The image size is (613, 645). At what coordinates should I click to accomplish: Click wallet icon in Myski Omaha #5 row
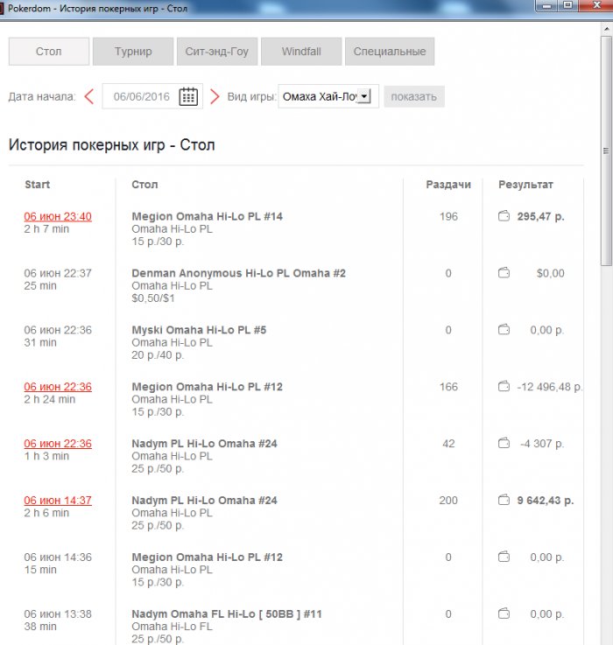[504, 329]
